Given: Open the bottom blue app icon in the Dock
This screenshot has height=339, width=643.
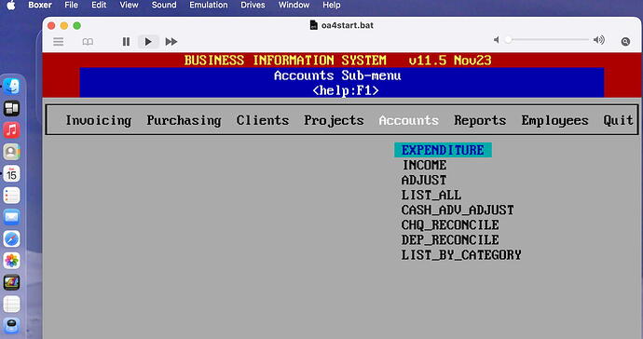Looking at the screenshot, I should coord(11,326).
